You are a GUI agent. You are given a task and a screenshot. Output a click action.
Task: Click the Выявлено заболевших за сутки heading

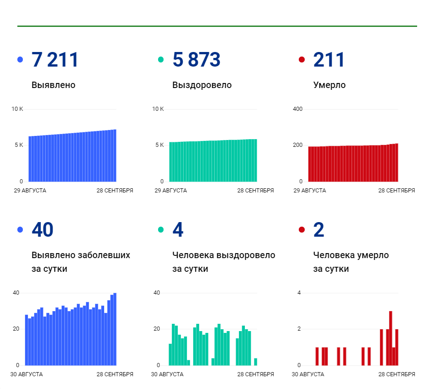coord(81,262)
